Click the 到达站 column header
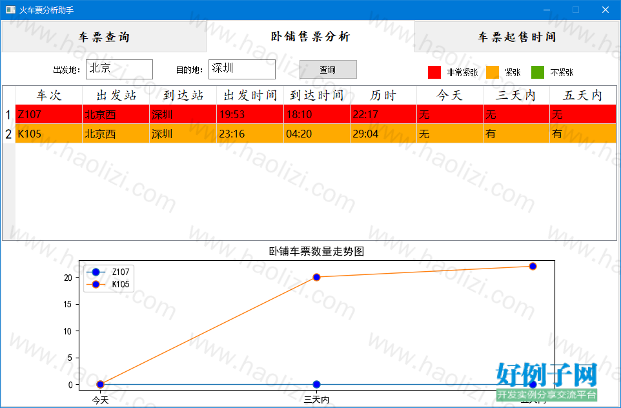Image resolution: width=621 pixels, height=408 pixels. coord(183,96)
